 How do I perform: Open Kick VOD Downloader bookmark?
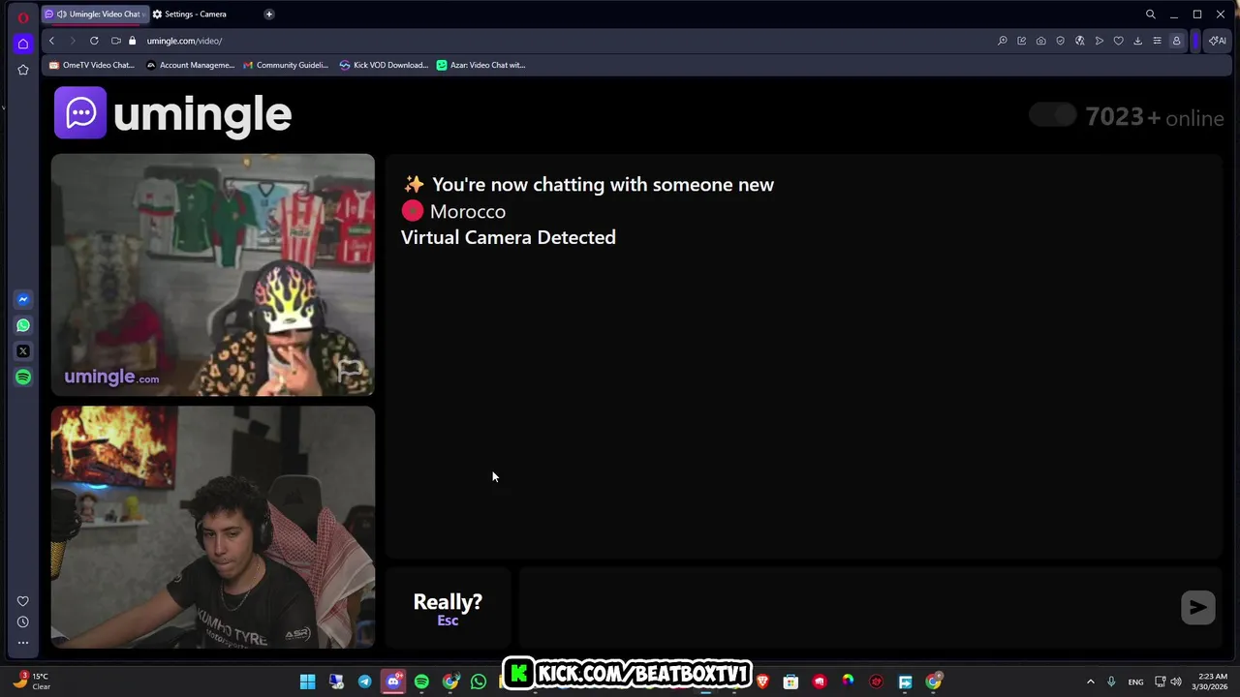point(384,65)
